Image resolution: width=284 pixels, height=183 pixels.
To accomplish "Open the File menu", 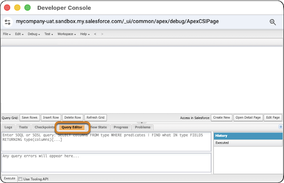I will (x=7, y=34).
